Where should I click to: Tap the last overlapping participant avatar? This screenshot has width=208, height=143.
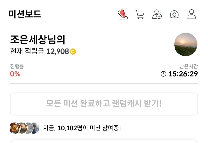tap(35, 128)
